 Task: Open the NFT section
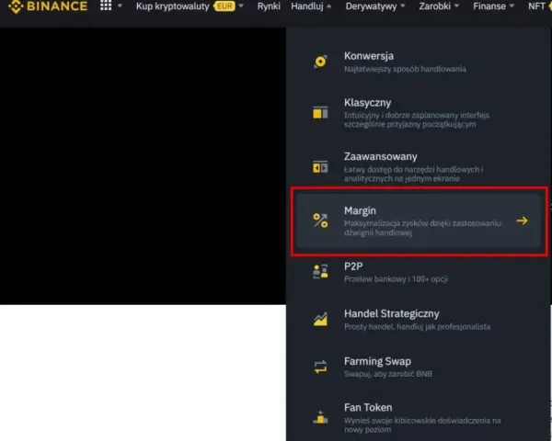pos(536,6)
